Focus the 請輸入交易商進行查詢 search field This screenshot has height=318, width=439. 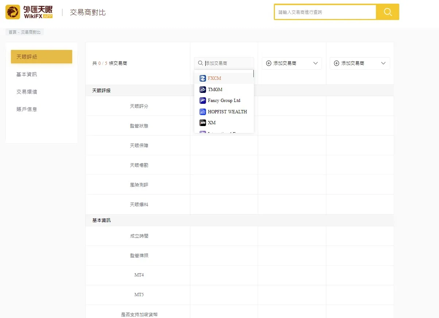tap(325, 12)
